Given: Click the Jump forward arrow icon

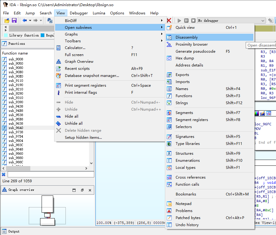Looking at the screenshot, I should tap(35, 21).
